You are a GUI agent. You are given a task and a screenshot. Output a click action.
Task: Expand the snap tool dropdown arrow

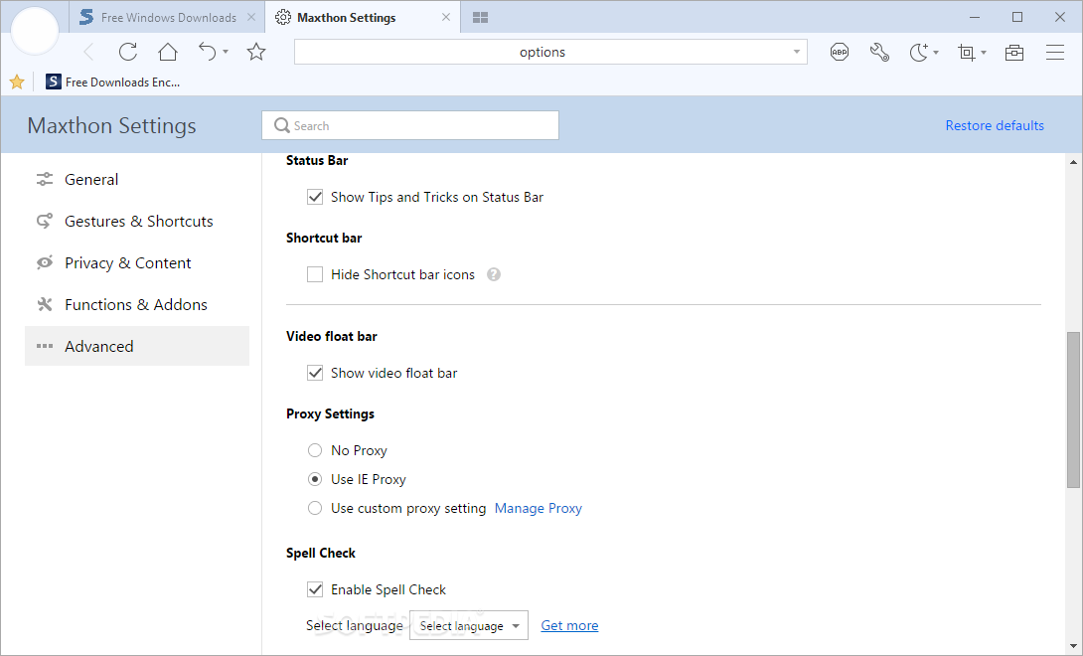(984, 53)
